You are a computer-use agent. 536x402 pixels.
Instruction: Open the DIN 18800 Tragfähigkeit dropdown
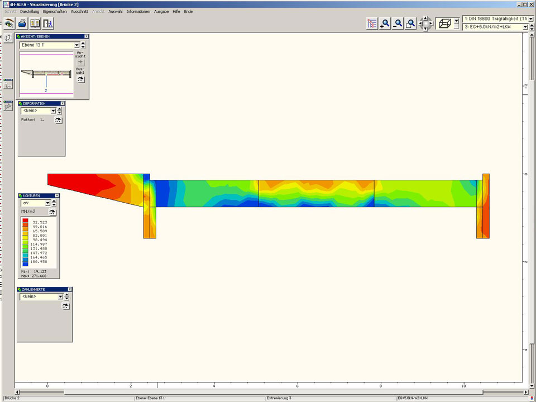pos(530,18)
